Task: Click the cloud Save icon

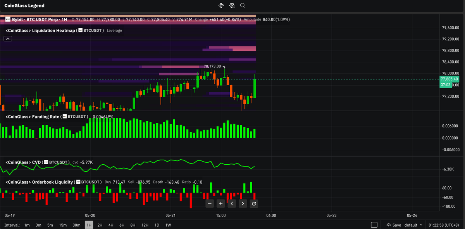Action: click(388, 225)
